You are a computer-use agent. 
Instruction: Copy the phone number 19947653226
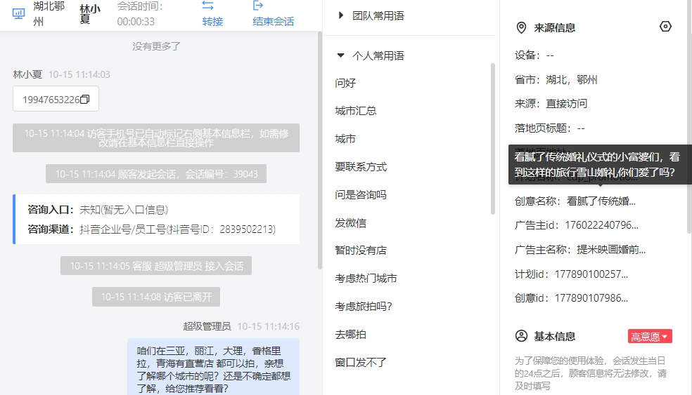point(84,100)
